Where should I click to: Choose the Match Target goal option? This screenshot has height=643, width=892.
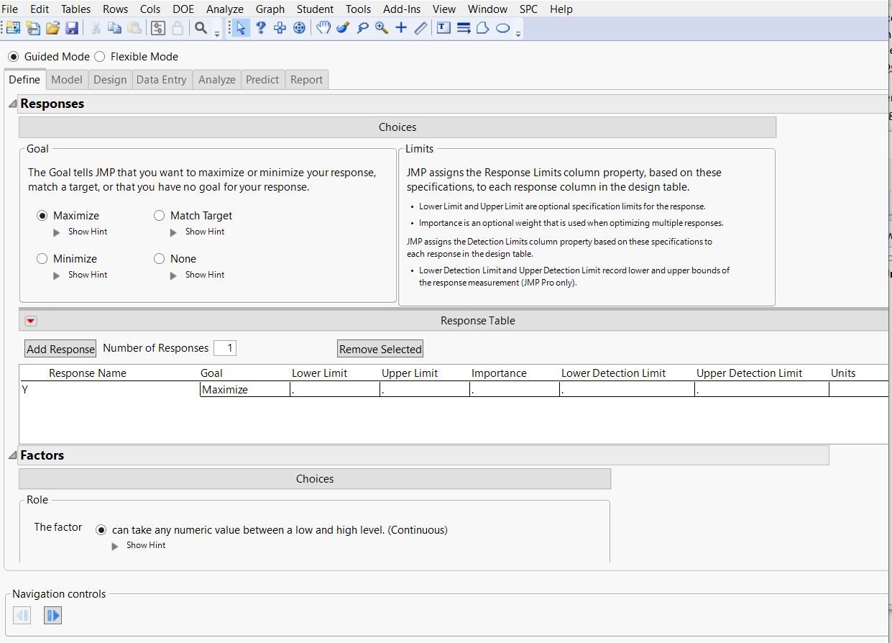click(160, 216)
